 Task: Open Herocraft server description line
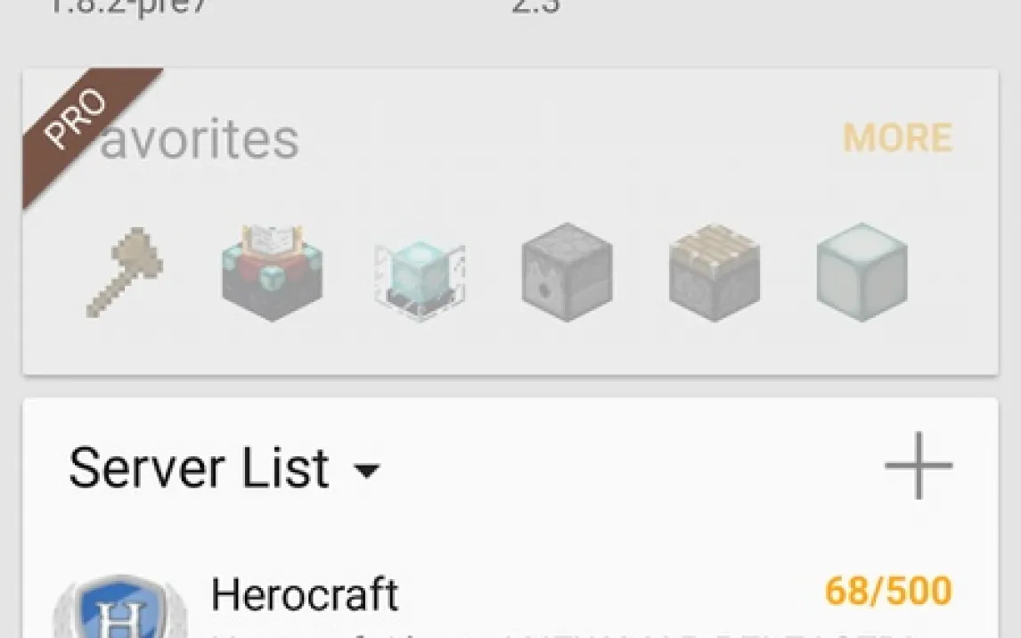[x=567, y=634]
